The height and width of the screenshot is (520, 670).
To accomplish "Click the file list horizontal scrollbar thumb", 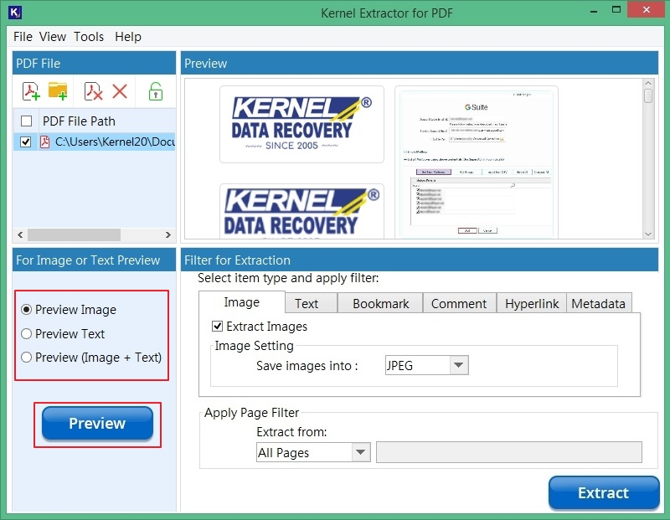I will point(74,234).
